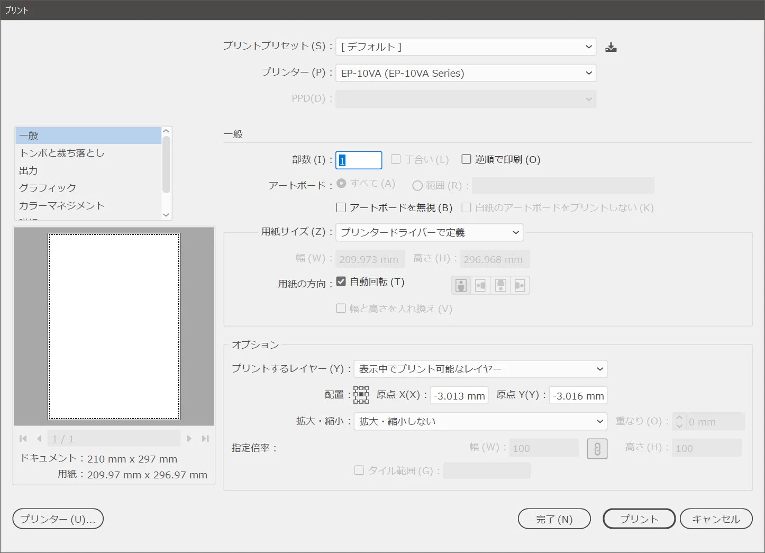Viewport: 765px width, 553px height.
Task: Toggle 丁合い (L) collate checkbox
Action: 396,159
